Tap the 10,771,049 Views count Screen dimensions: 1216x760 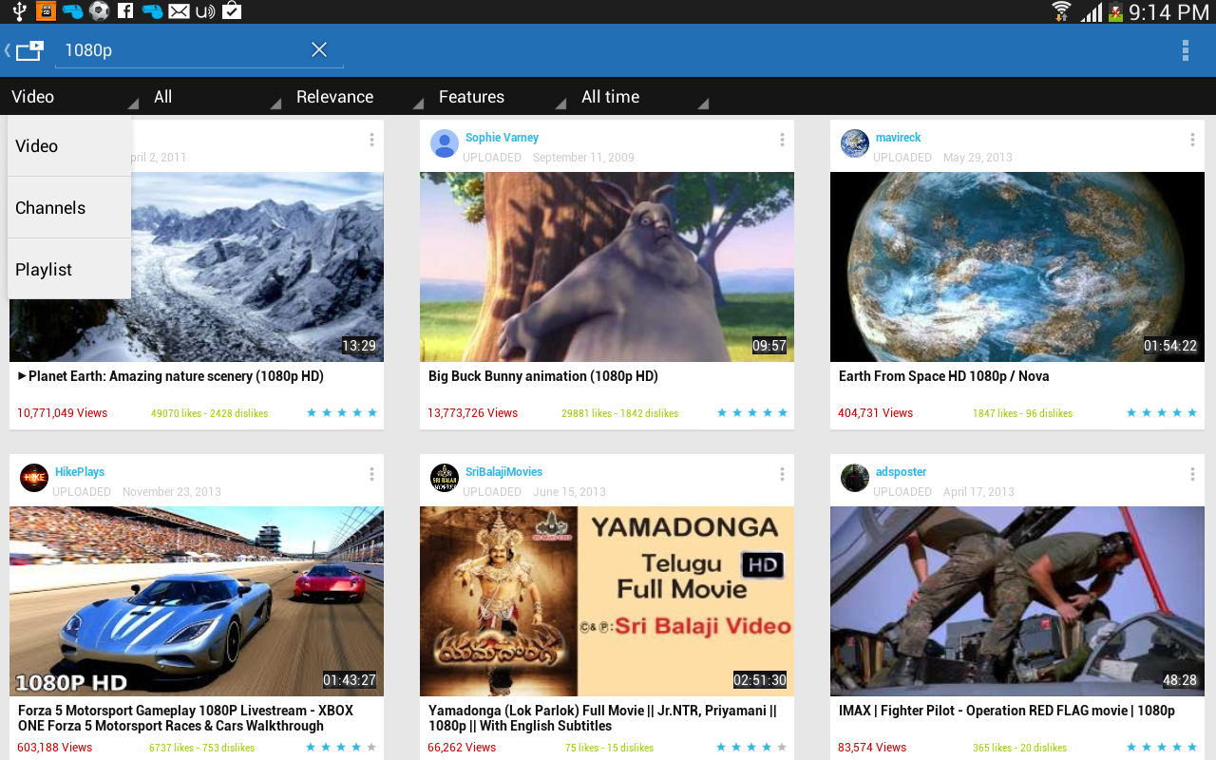[x=63, y=413]
